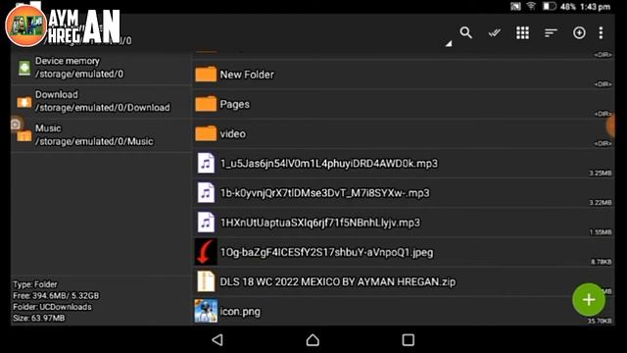Click the zip archive file icon
This screenshot has width=627, height=353.
[x=206, y=281]
